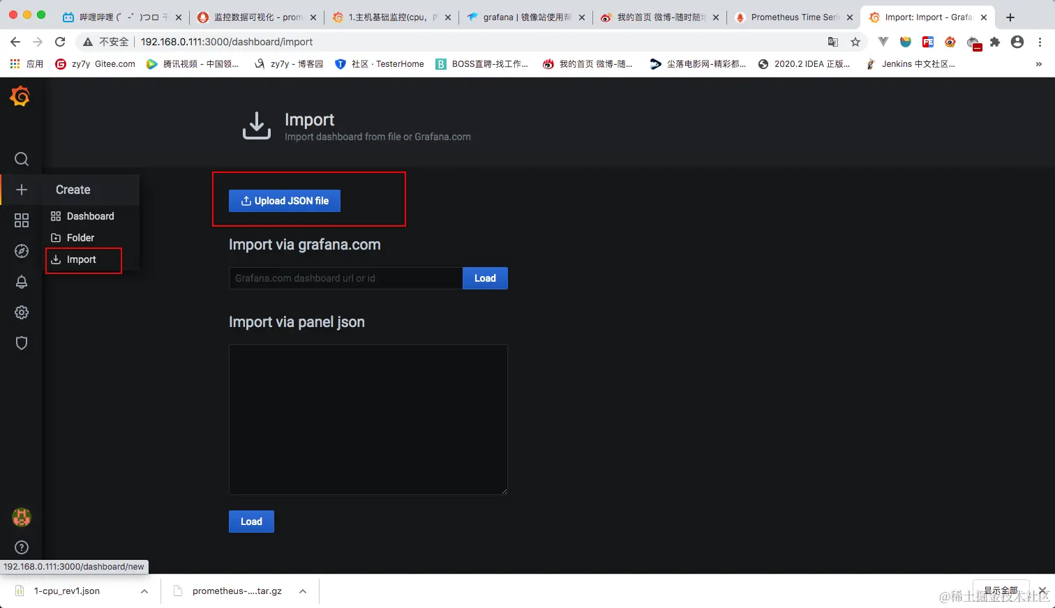Image resolution: width=1055 pixels, height=608 pixels.
Task: Switch to the 哔哩哔哩 tab
Action: point(122,17)
